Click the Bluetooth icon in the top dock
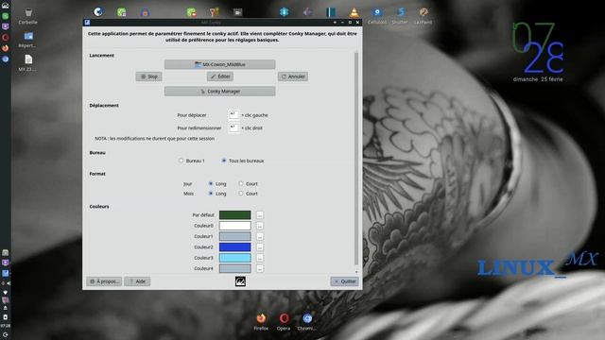Viewport: 605px width, 340px height. pos(284,12)
